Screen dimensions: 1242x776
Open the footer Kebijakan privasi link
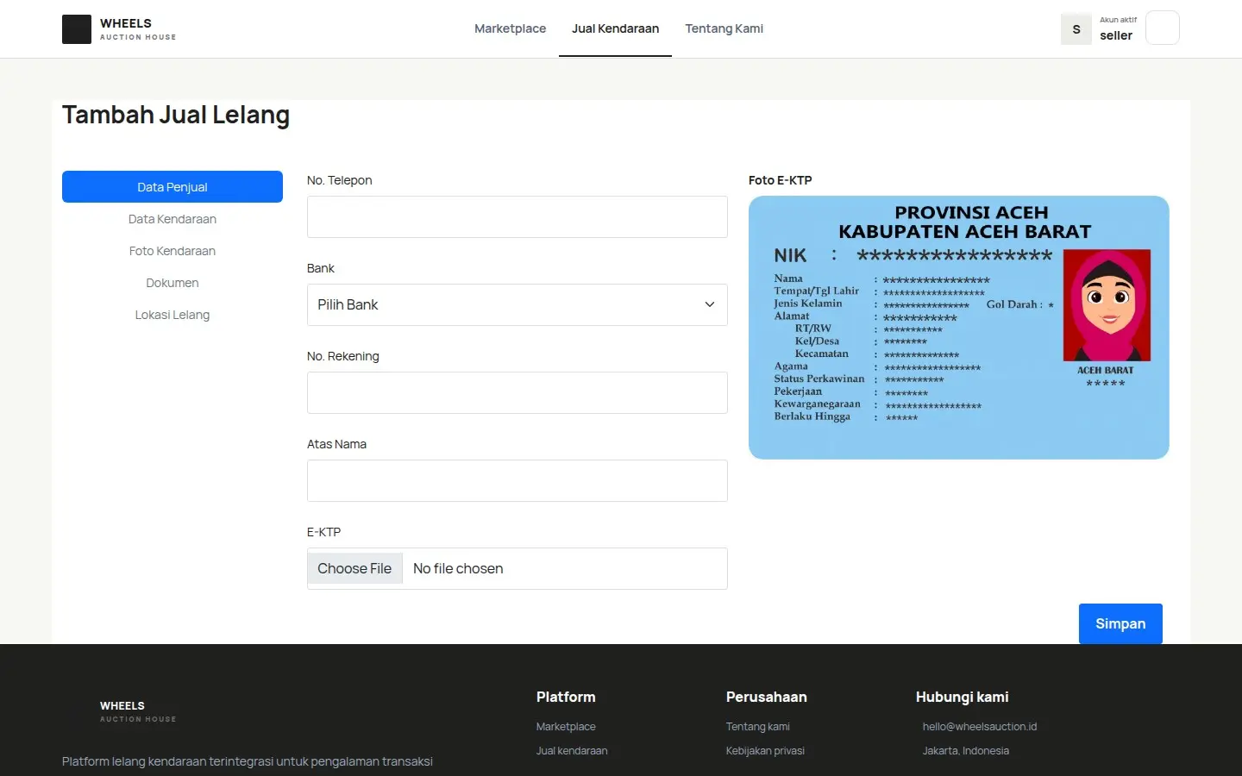(x=765, y=751)
